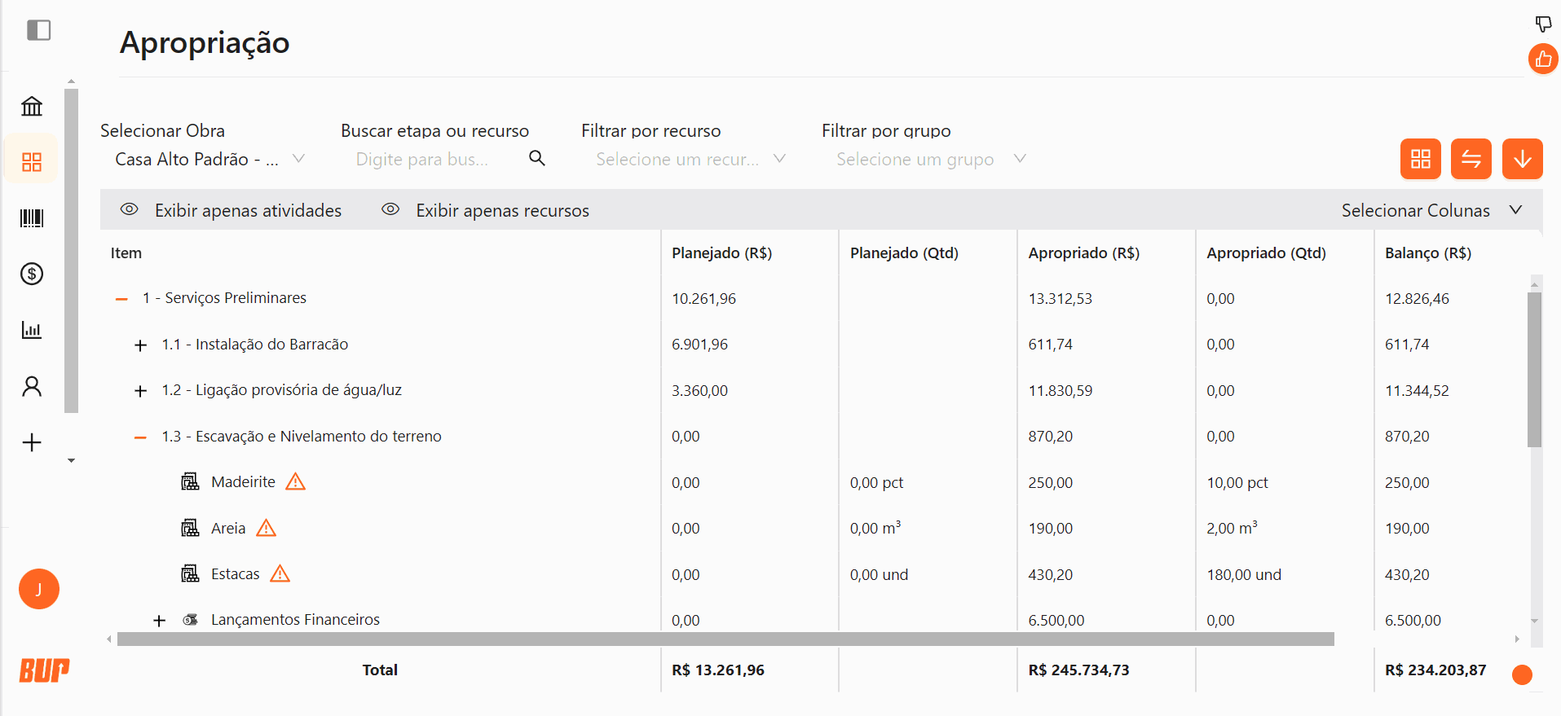Click the warning triangle next to Madeirite
The height and width of the screenshot is (716, 1561).
pos(295,482)
